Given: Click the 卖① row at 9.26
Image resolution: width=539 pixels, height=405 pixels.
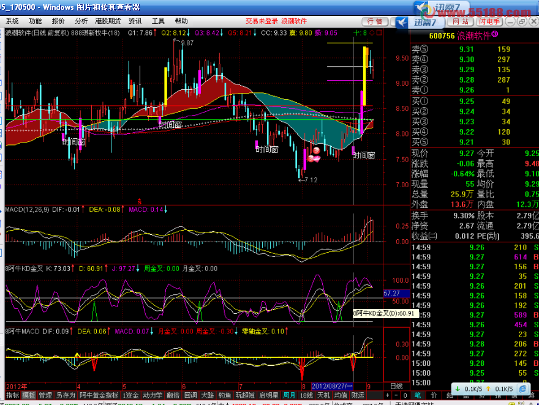Looking at the screenshot, I should pos(474,91).
